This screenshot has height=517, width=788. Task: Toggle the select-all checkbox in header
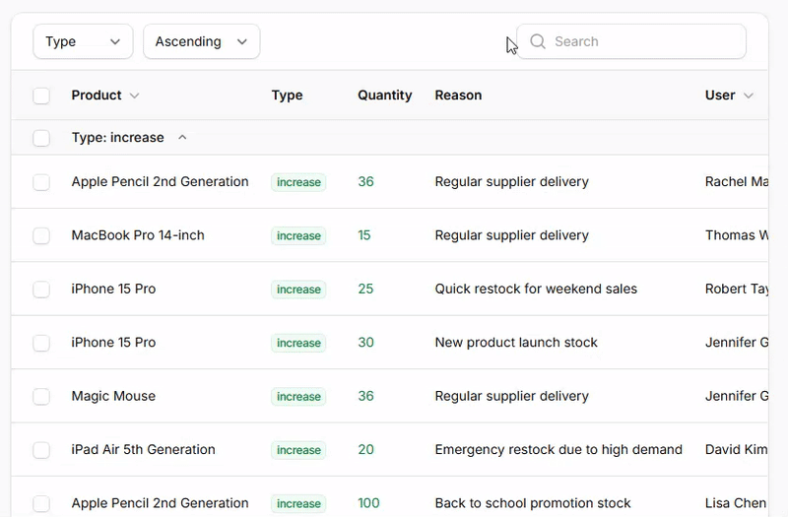click(x=41, y=96)
